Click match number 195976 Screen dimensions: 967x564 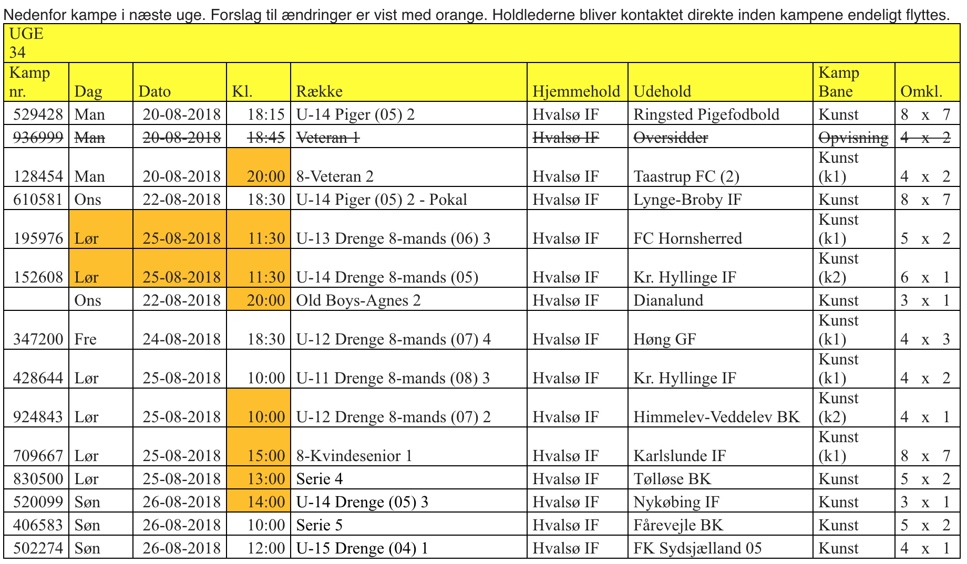[36, 229]
